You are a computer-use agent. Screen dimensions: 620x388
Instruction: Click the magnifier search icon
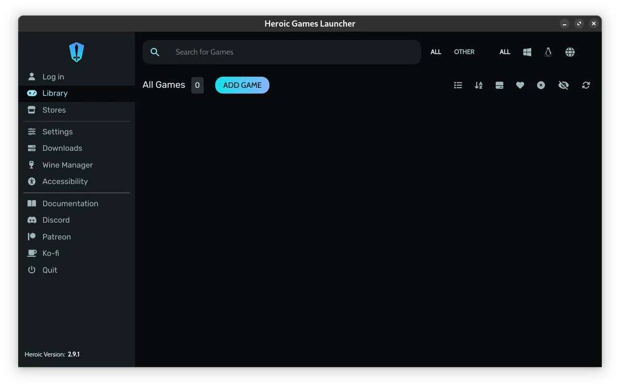coord(155,52)
